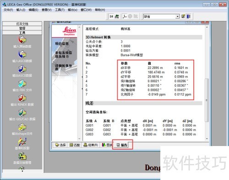Screen dimensions: 229x180
Task: Switch to the 匹配 tab
Action: (x=75, y=145)
